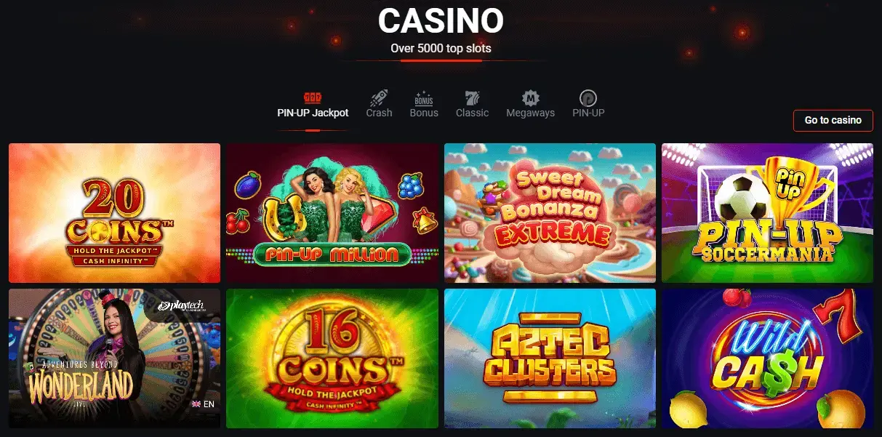Click the PIN-UP Jackpot slot machine icon
Viewport: 882px width, 437px height.
(313, 97)
